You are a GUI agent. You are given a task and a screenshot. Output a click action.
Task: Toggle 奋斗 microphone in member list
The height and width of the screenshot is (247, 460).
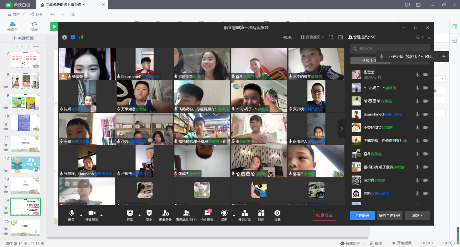click(x=417, y=154)
